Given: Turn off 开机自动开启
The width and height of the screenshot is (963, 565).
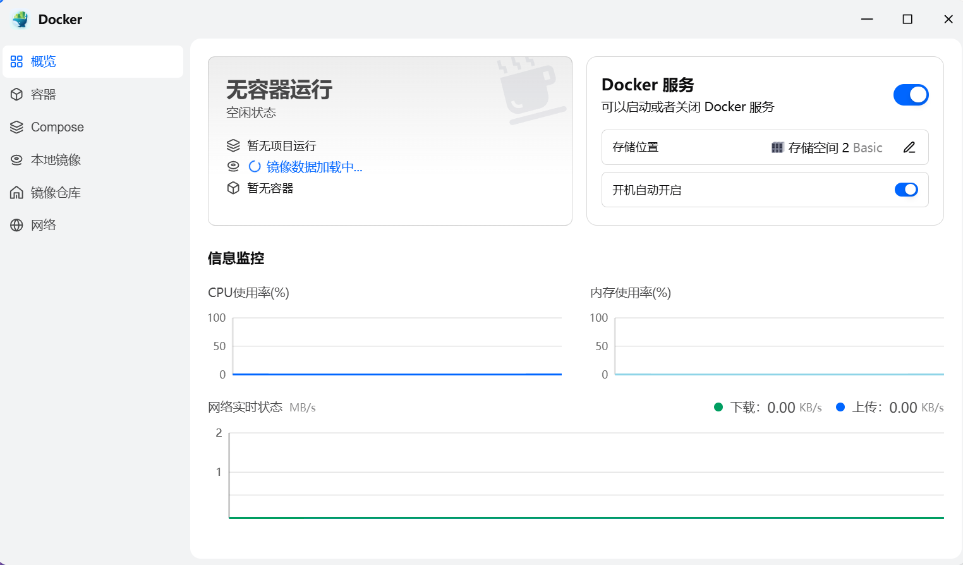Looking at the screenshot, I should [x=906, y=190].
